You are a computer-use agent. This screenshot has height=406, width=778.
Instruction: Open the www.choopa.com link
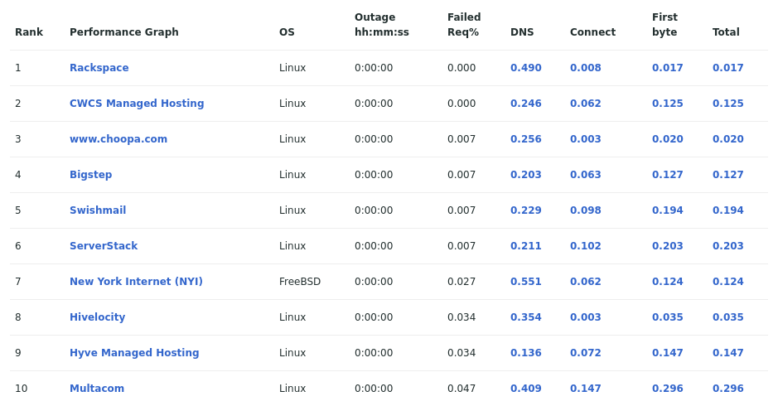click(x=118, y=139)
